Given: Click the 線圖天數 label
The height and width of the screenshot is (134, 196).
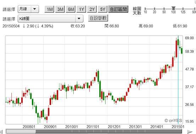Looking at the screenshot, I should tap(137, 11).
